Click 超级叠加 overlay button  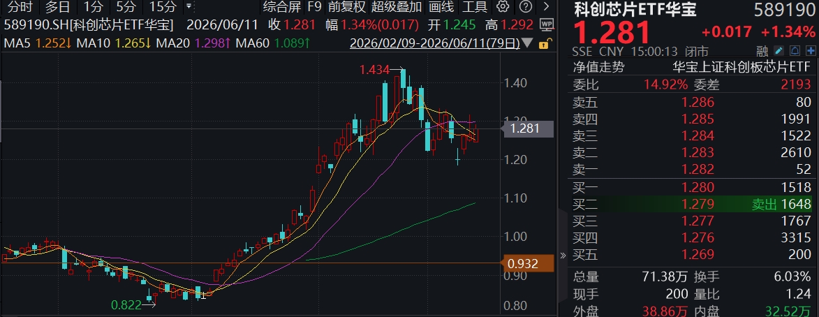pos(397,7)
